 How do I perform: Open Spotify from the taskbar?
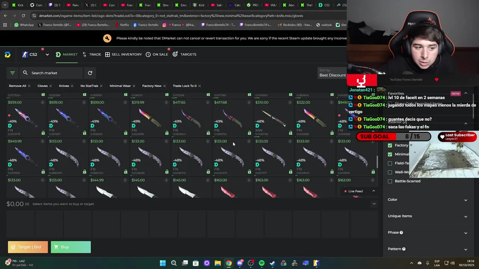coord(262,263)
